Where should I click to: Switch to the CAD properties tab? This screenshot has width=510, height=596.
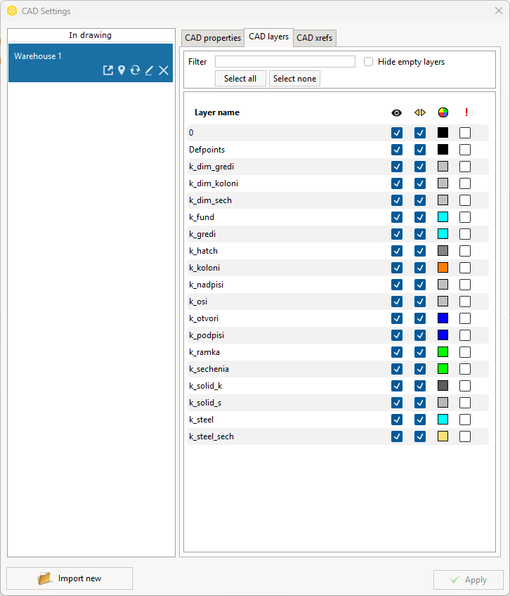click(212, 38)
